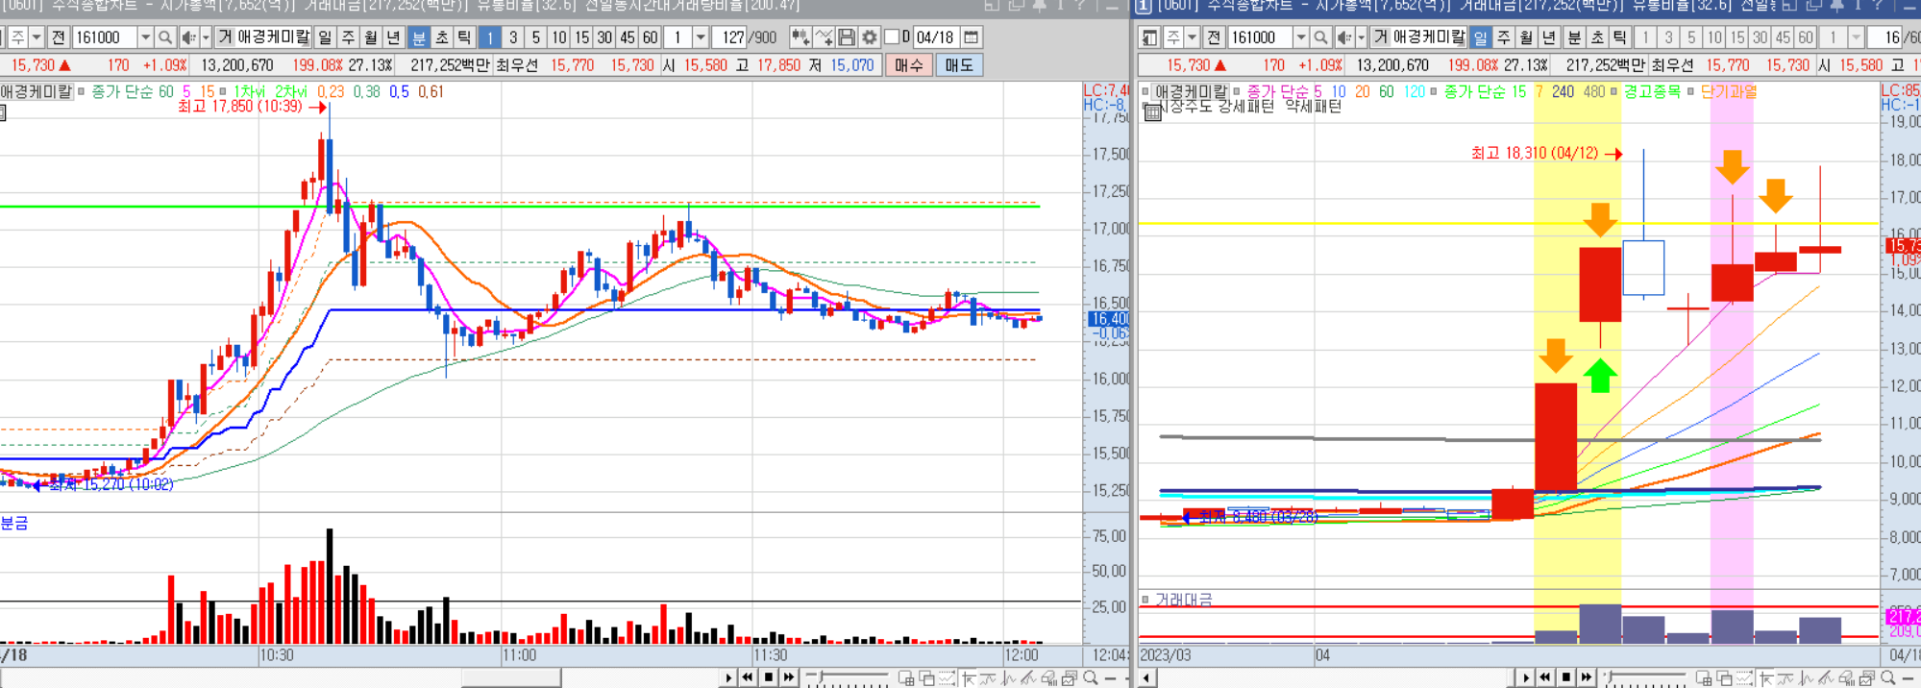
Task: Click the right chart zoom magnifier at bottom
Action: coord(1887,678)
